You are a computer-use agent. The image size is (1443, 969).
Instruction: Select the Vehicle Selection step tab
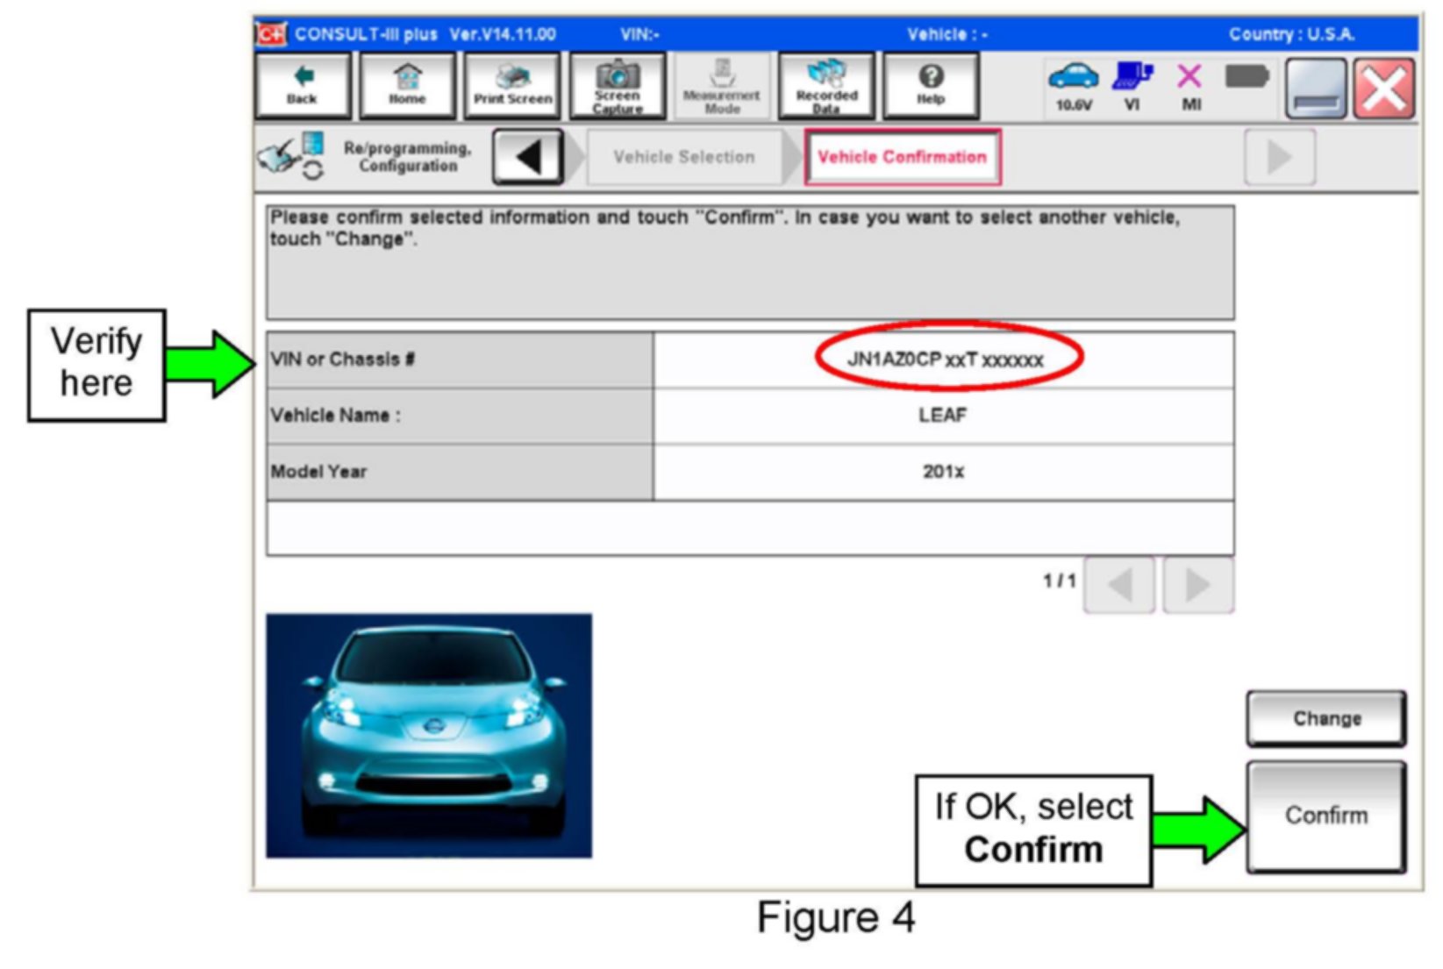click(x=684, y=158)
